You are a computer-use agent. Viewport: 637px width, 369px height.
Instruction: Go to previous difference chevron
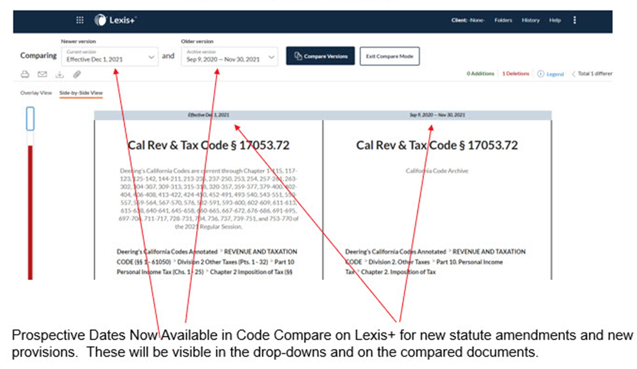(x=574, y=74)
